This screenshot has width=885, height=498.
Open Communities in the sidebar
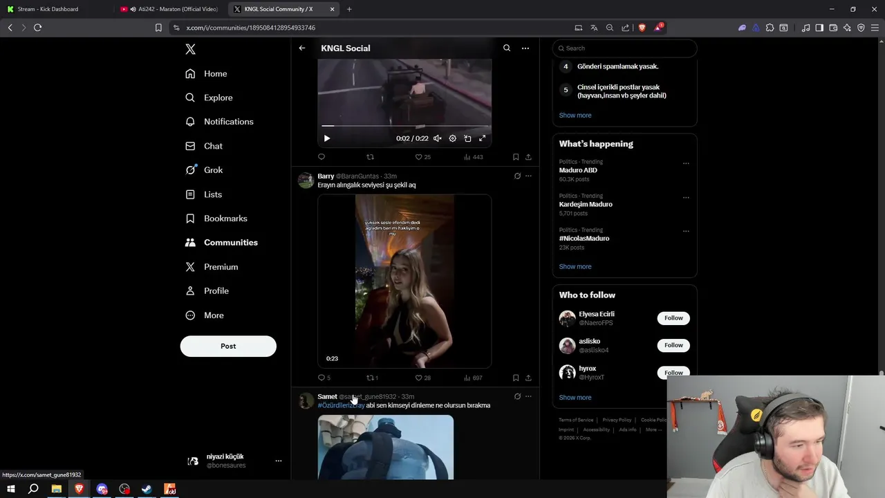(222, 243)
